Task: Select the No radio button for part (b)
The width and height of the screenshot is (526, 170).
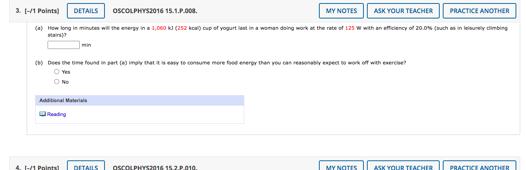Action: [x=57, y=82]
